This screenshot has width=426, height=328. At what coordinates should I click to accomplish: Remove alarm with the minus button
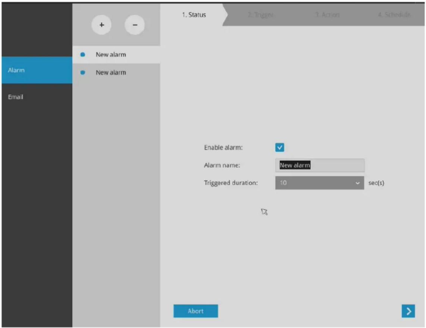(x=135, y=25)
